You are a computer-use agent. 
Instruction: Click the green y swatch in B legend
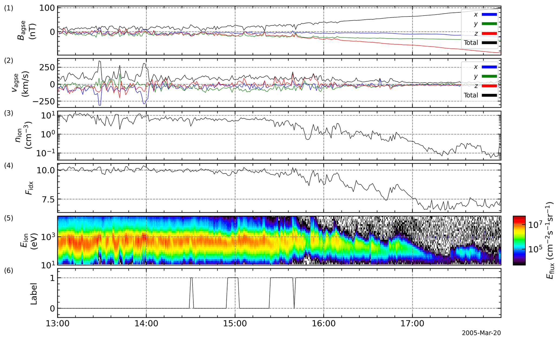489,24
